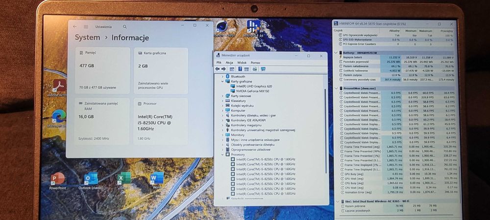Image resolution: width=490 pixels, height=220 pixels.
Task: Collapse the Karty graficzne tree node
Action: tap(222, 81)
